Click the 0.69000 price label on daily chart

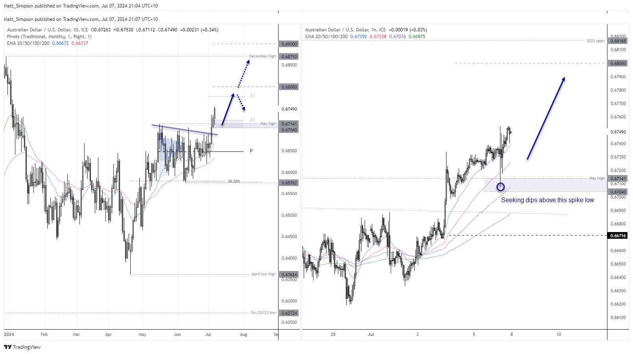289,44
